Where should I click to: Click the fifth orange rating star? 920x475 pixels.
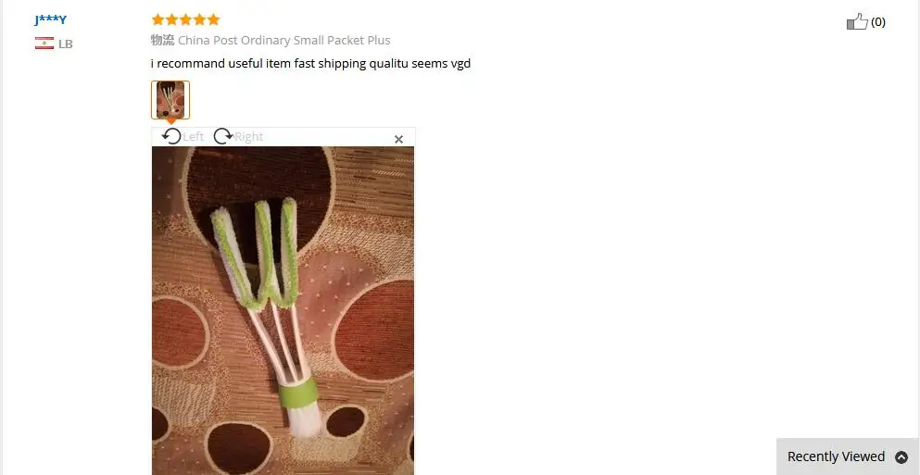tap(214, 20)
